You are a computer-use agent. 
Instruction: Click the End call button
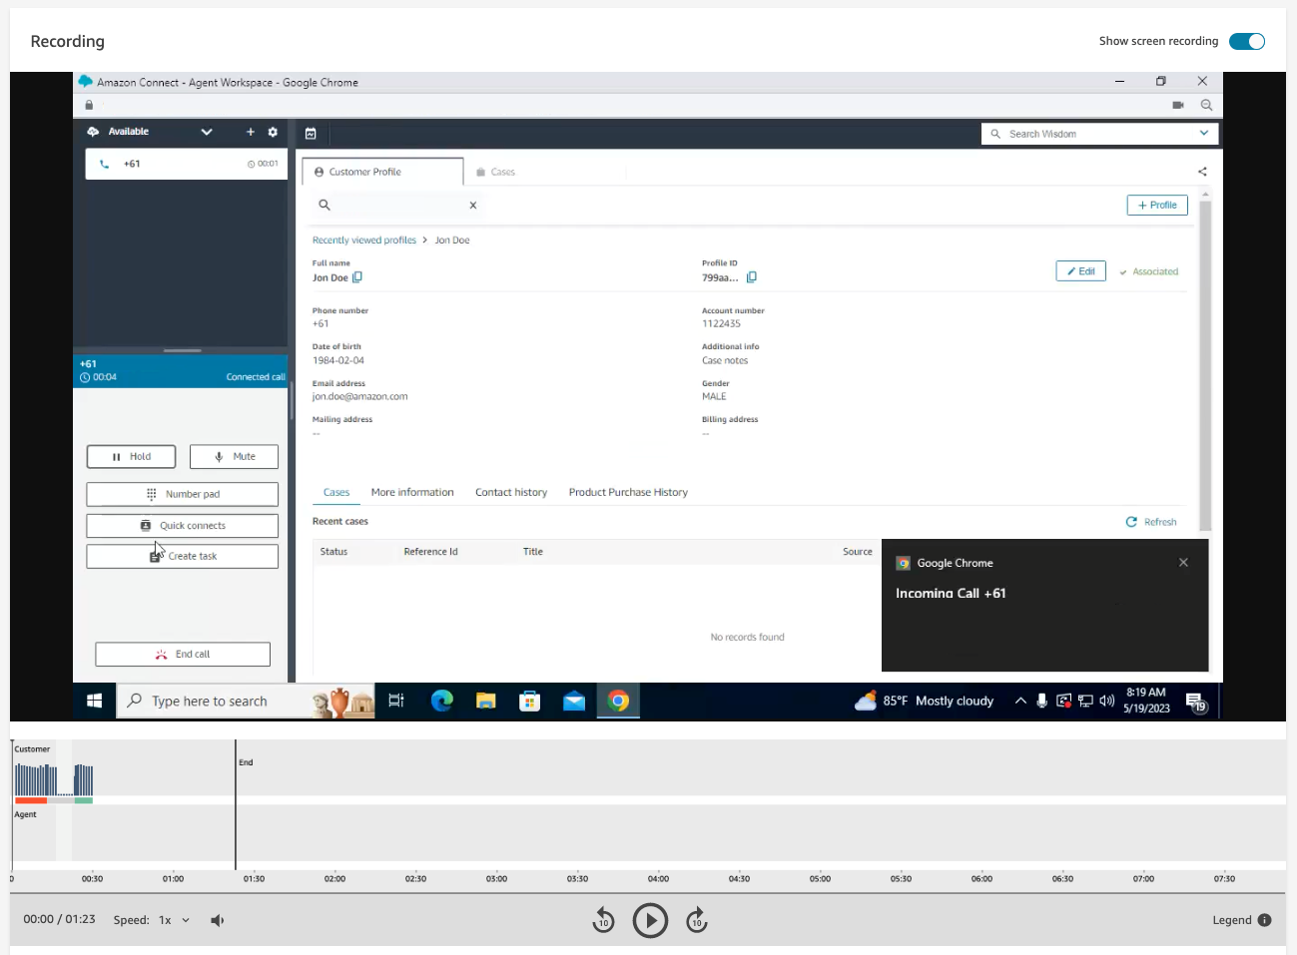click(183, 655)
